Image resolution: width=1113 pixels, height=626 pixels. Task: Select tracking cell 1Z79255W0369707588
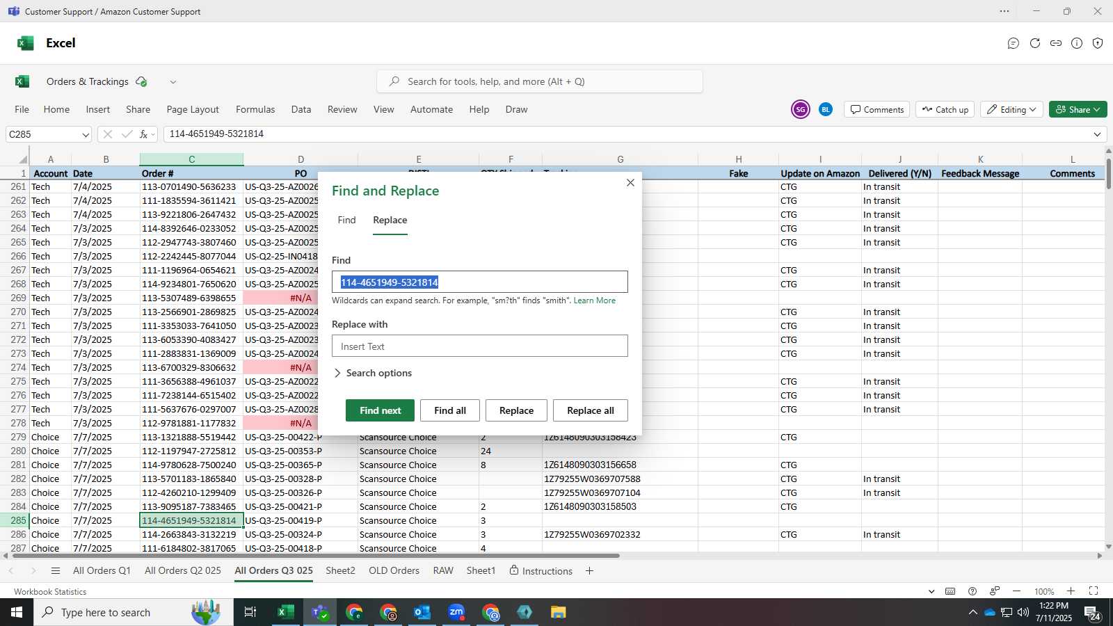[x=620, y=479]
